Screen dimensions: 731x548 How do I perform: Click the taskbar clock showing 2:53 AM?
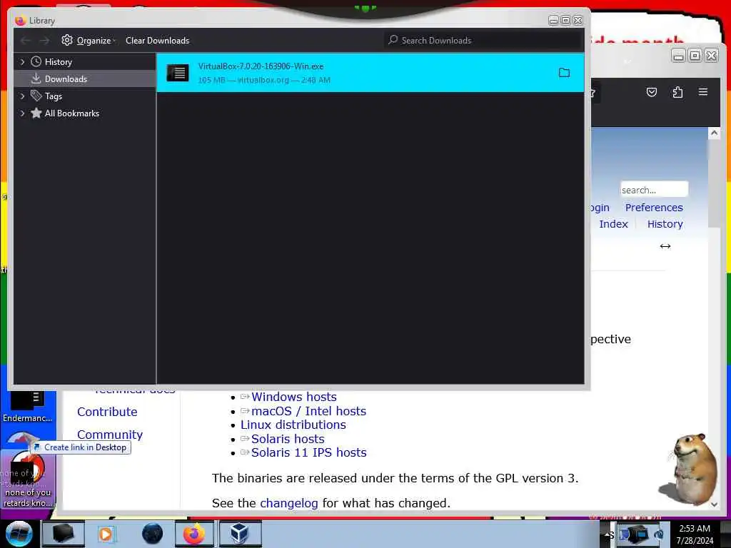click(695, 534)
